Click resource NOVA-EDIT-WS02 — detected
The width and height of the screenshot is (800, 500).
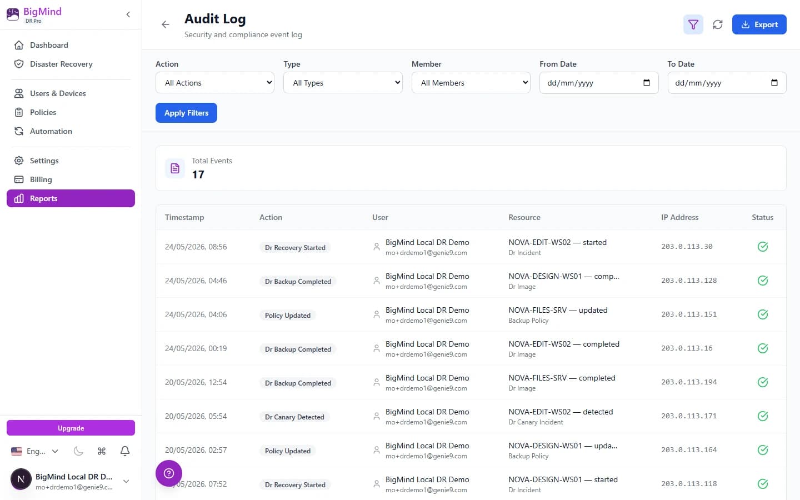561,412
